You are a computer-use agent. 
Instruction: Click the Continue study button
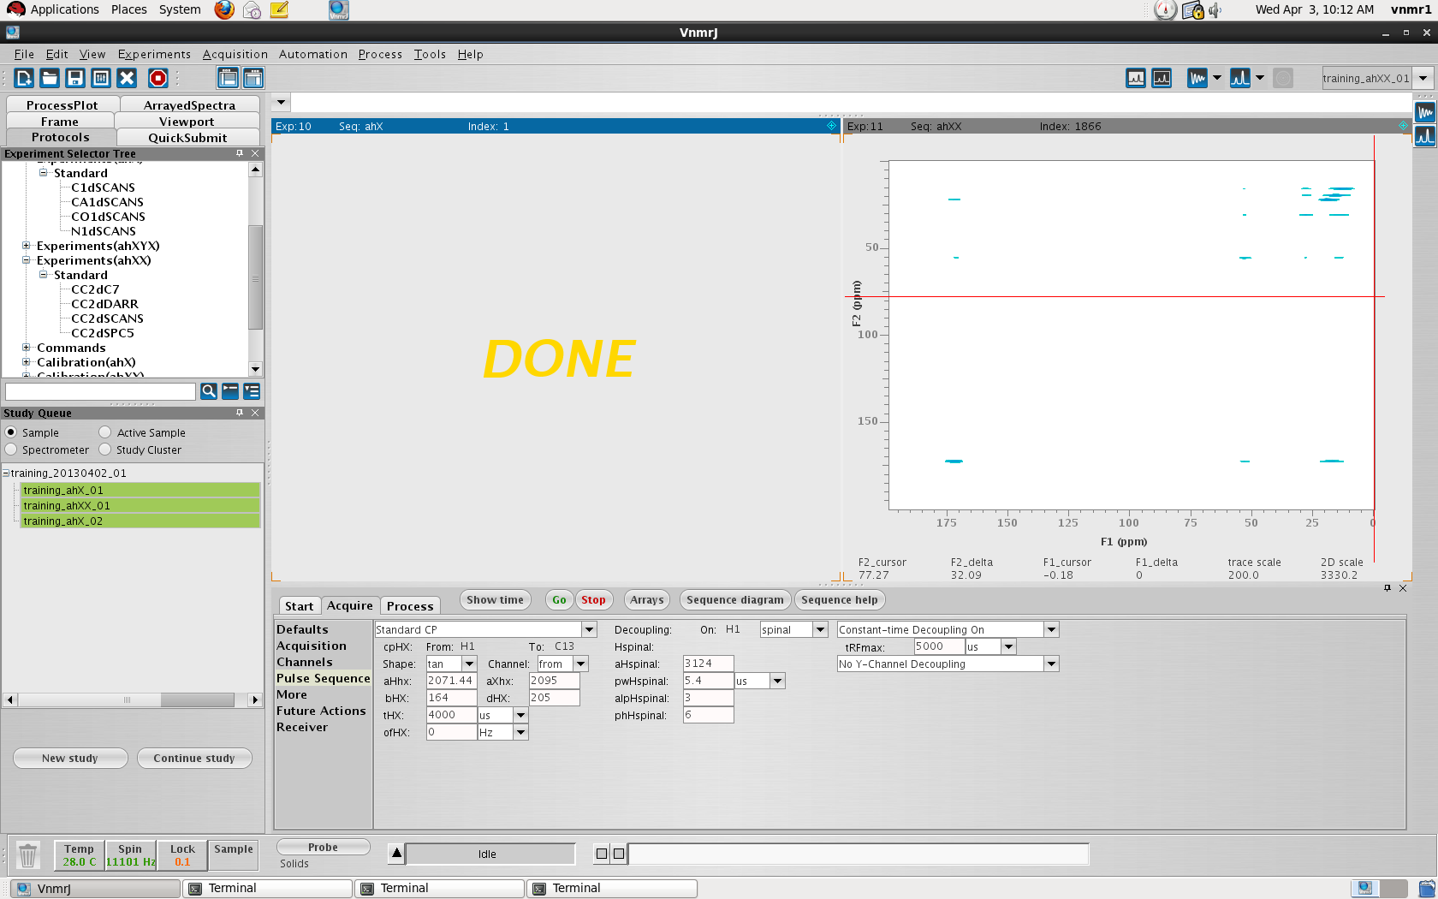[194, 759]
